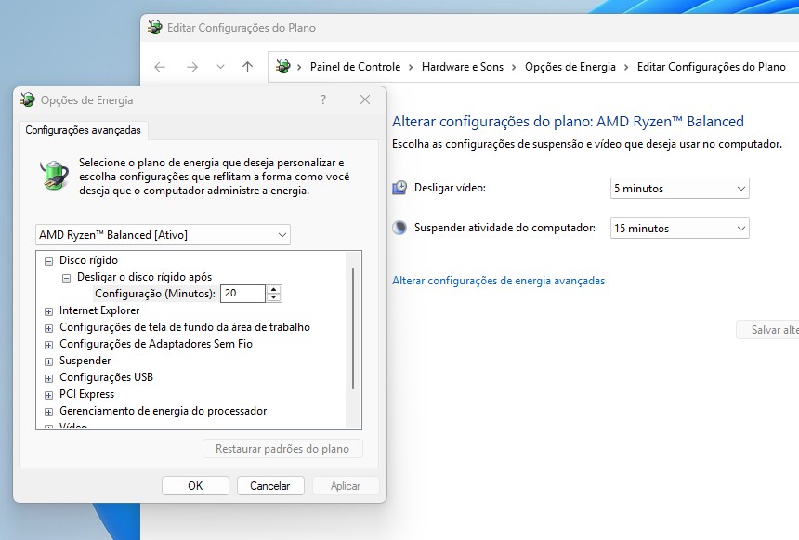Click the Cancelar button
799x540 pixels.
[270, 486]
